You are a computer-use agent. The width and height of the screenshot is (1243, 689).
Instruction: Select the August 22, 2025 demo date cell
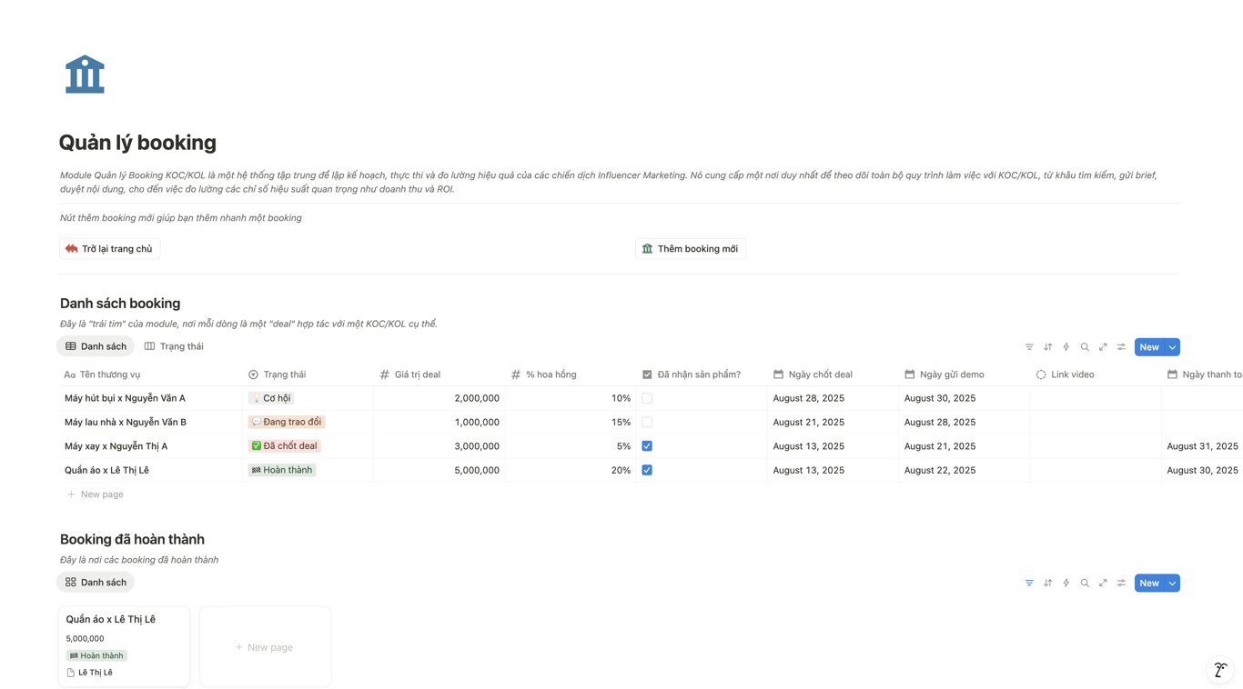[965, 470]
